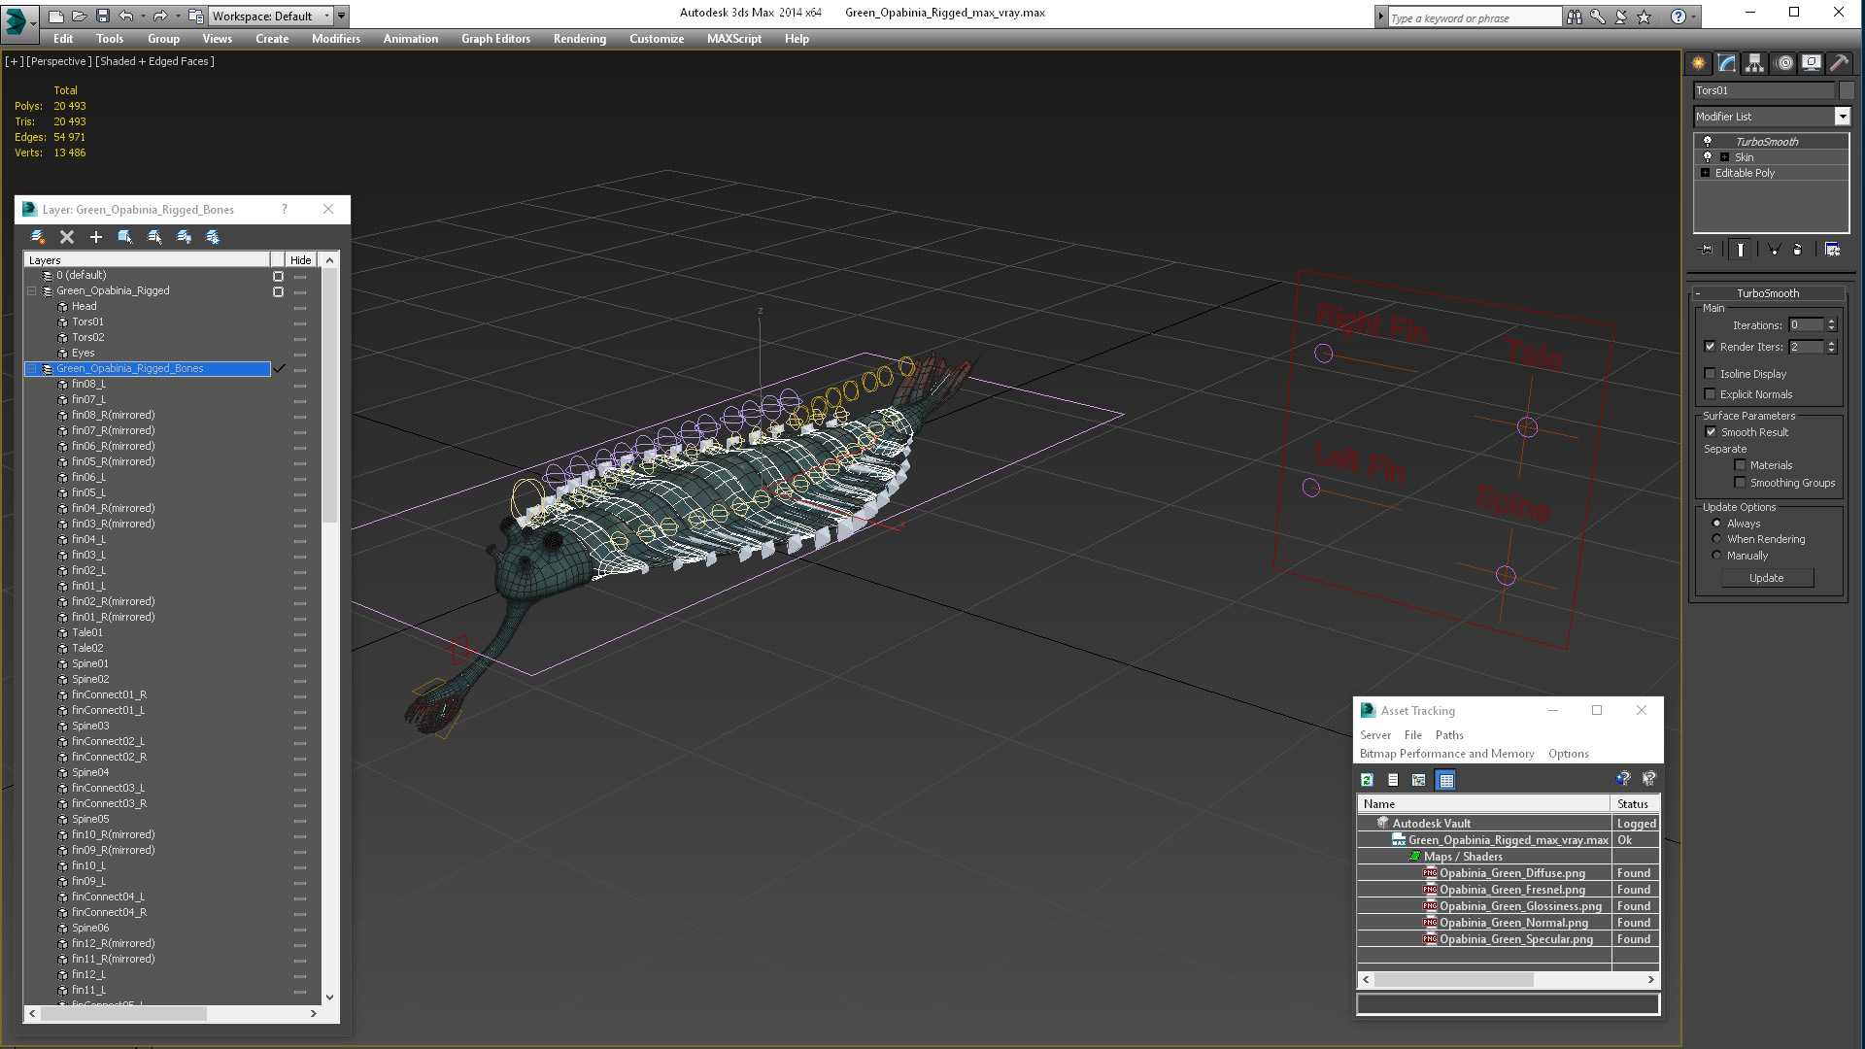
Task: Click the Type a keyword search field
Action: [x=1472, y=17]
